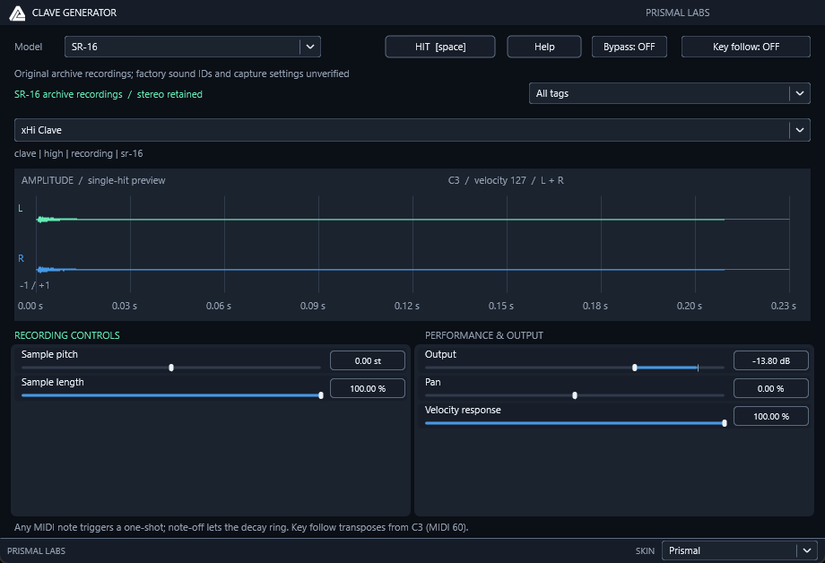
Task: Open the Help button
Action: pos(544,47)
